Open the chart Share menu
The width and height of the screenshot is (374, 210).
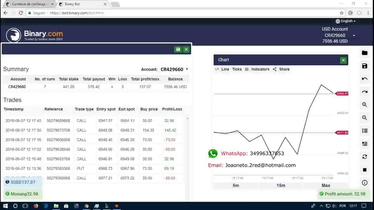pos(281,69)
